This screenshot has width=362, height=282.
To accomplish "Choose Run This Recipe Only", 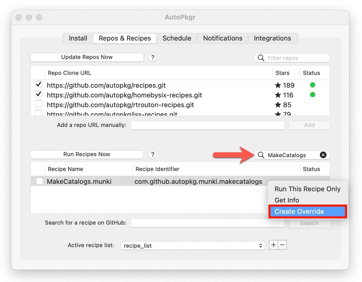I will click(x=307, y=189).
